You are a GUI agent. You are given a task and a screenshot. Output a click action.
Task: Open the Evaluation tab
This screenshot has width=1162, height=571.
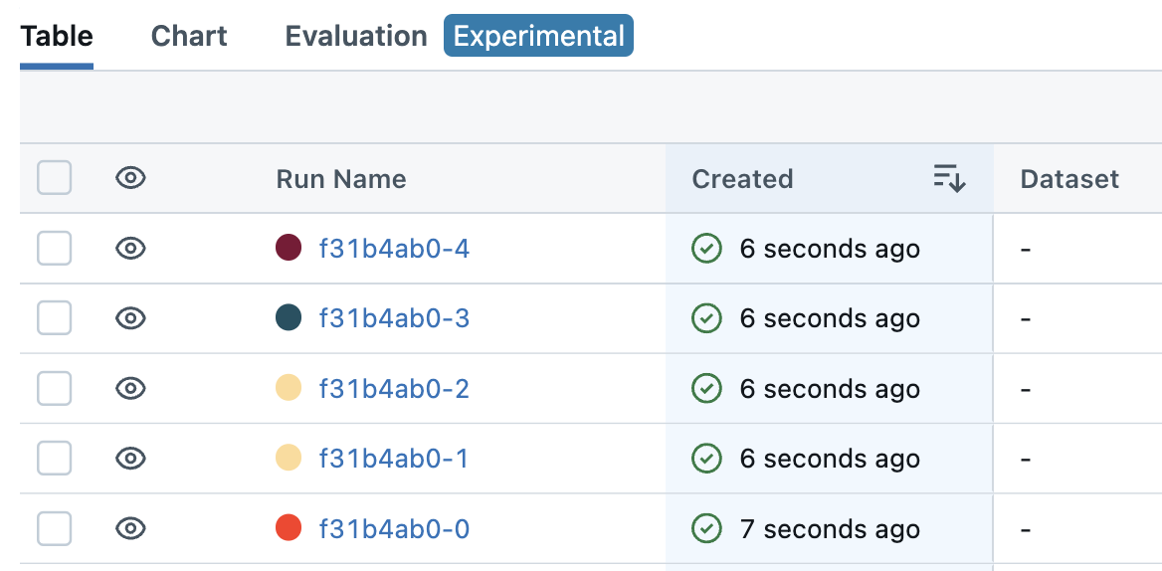click(x=356, y=36)
